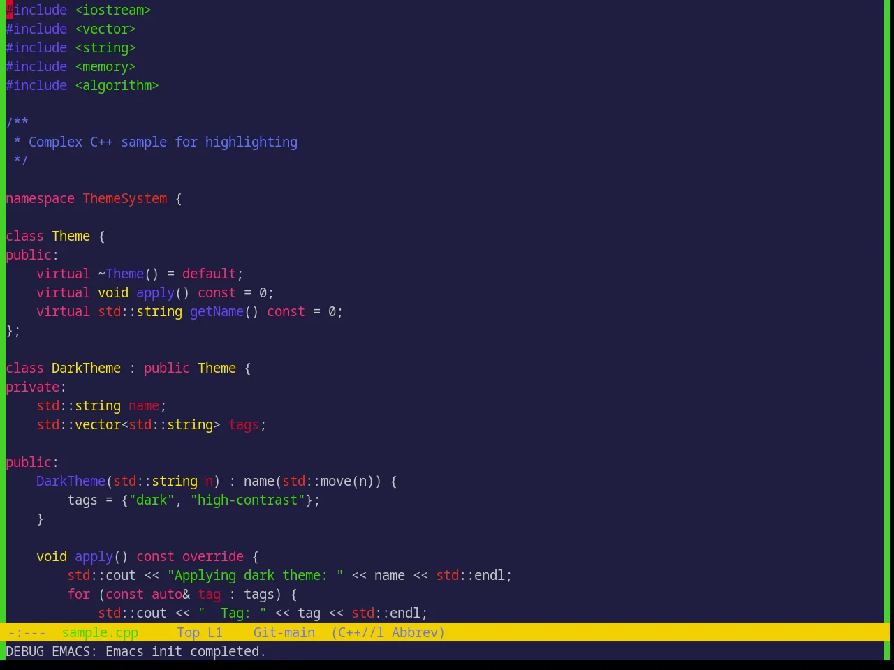Click the " Tag: " string literal
This screenshot has width=894, height=670.
coord(232,613)
